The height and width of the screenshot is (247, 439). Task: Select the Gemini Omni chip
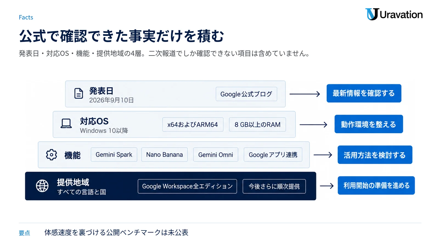tap(216, 155)
